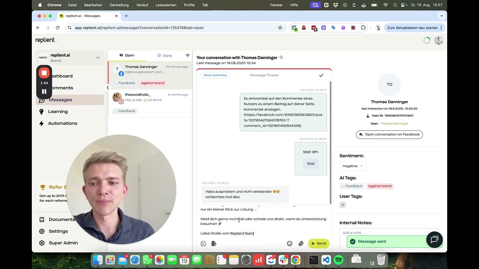The height and width of the screenshot is (269, 479).
Task: Switch to the Open conversations tab
Action: (x=126, y=55)
